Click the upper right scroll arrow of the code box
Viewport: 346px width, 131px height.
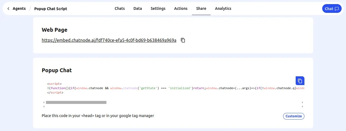302,102
